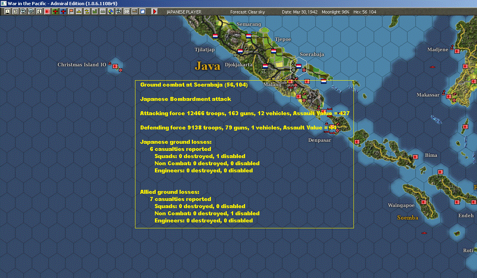477x278 pixels.
Task: Click the Tjilatjap base name
Action: point(205,50)
